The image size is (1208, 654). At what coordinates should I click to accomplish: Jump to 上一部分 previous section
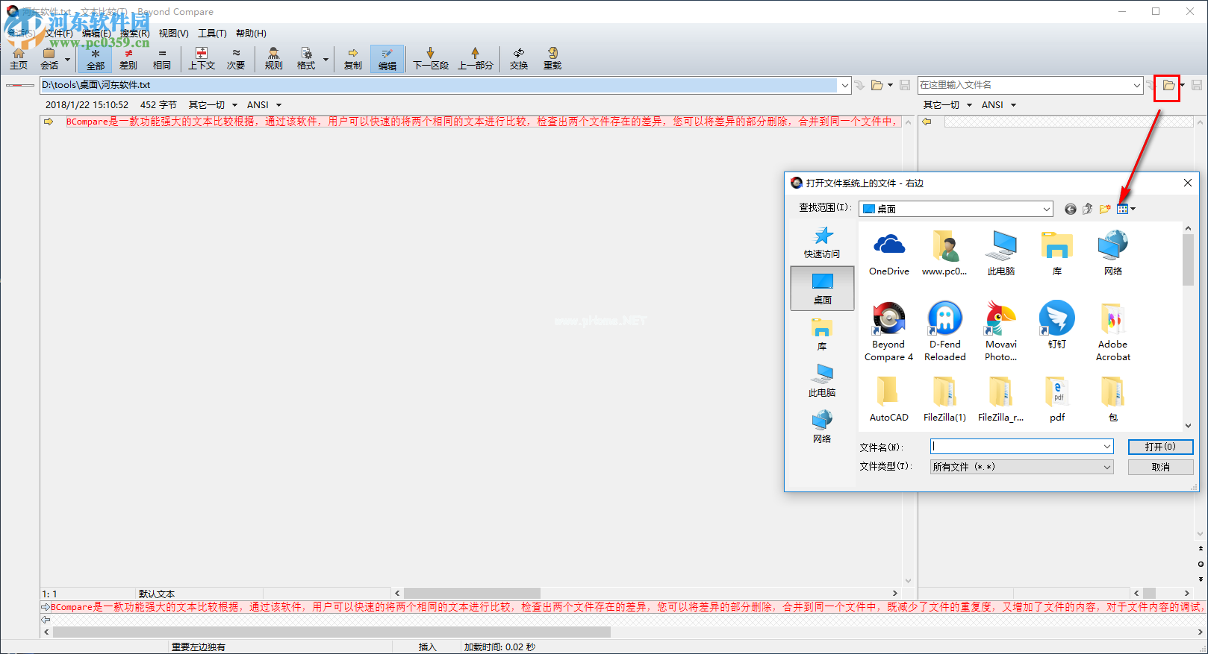click(x=476, y=59)
